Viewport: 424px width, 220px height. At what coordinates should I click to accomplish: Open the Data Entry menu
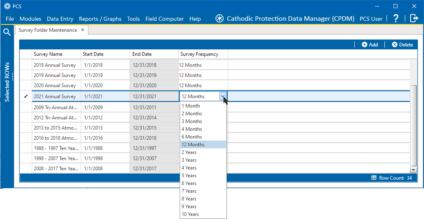pos(60,19)
